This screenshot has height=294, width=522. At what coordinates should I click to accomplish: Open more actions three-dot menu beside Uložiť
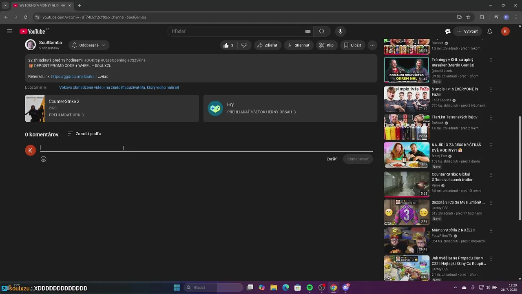[x=372, y=45]
